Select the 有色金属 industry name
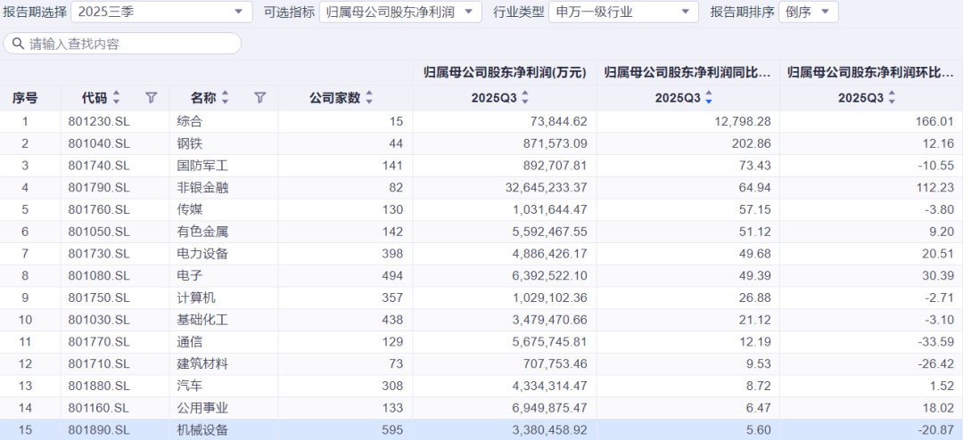 (x=202, y=232)
